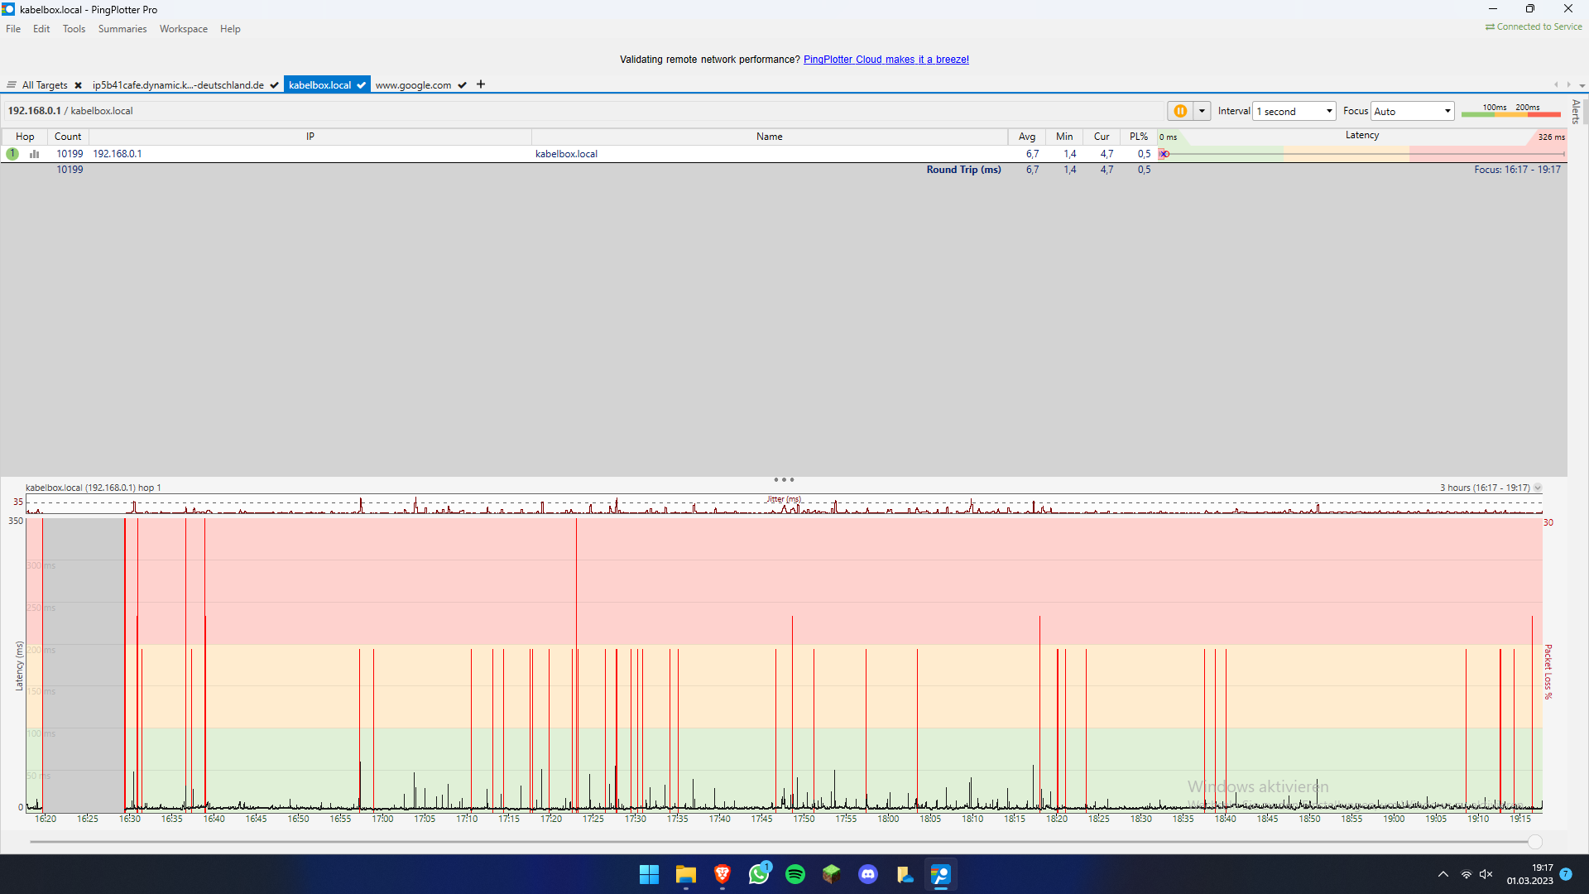Open the tab list hamburger icon
This screenshot has height=894, width=1589.
point(11,84)
